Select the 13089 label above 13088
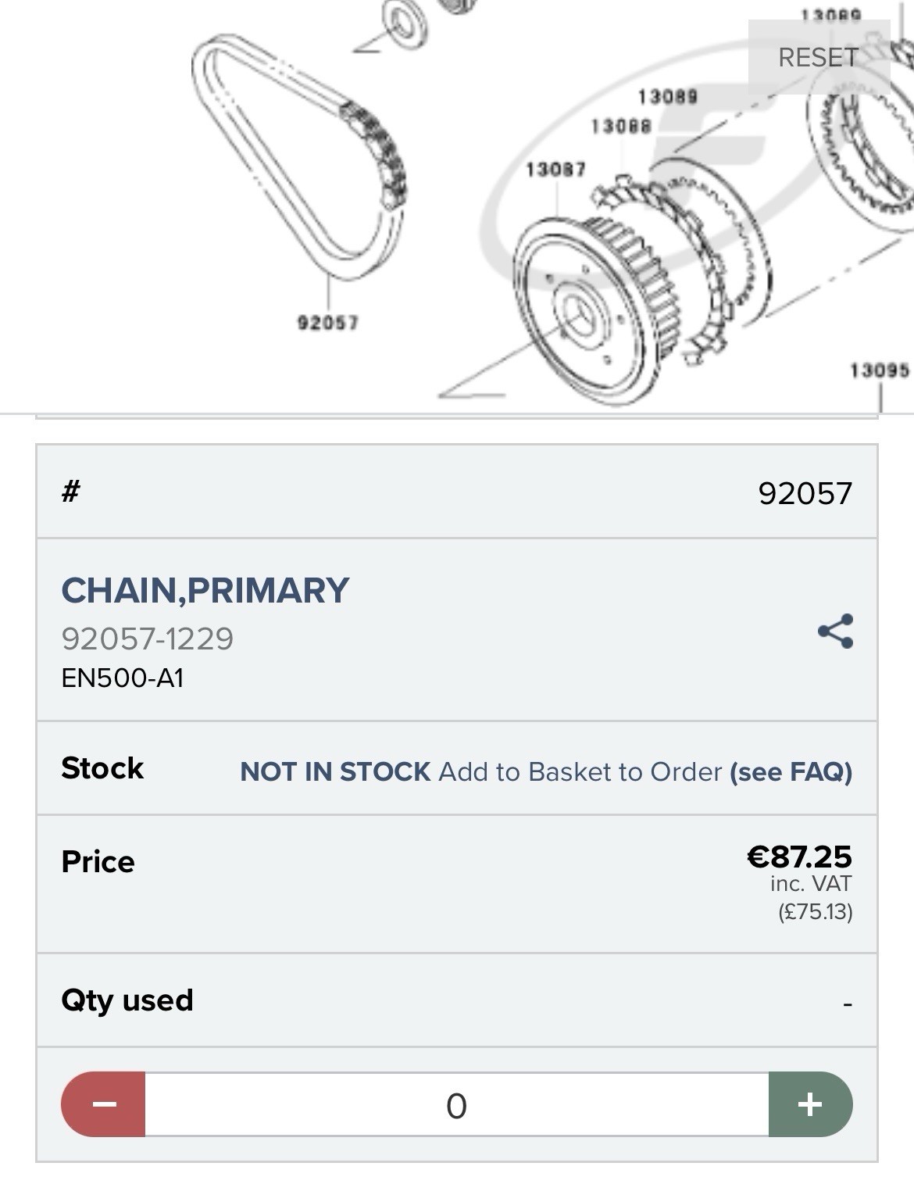The height and width of the screenshot is (1177, 914). (x=667, y=96)
